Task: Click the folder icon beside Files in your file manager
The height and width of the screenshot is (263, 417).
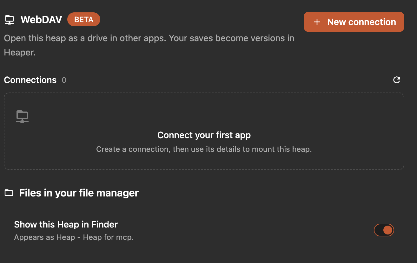Action: tap(9, 193)
